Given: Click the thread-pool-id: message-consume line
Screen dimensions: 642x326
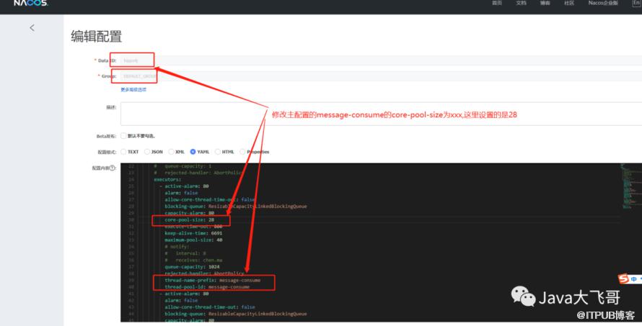Looking at the screenshot, I should tap(207, 287).
